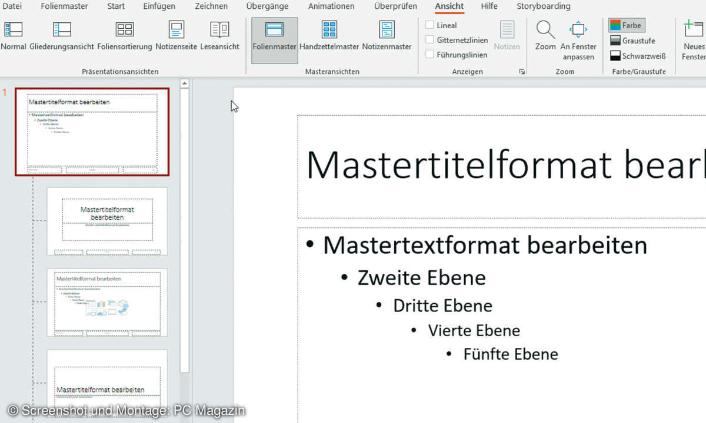This screenshot has width=706, height=423.
Task: Open the Hilfe ribbon tab
Action: pos(489,6)
